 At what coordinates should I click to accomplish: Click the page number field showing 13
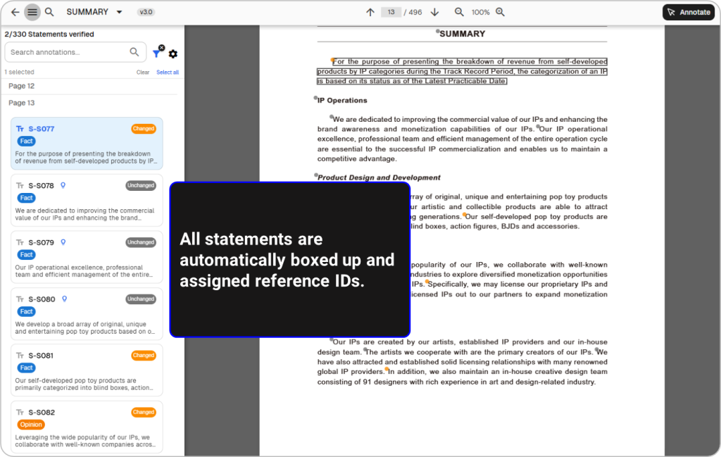(391, 12)
